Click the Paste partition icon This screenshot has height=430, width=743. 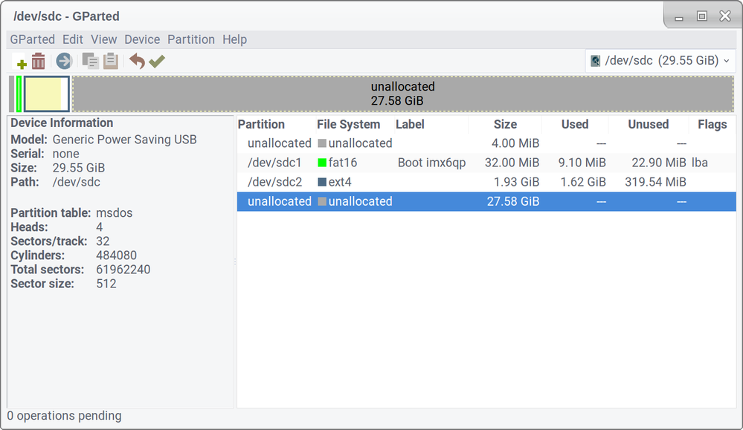tap(111, 61)
